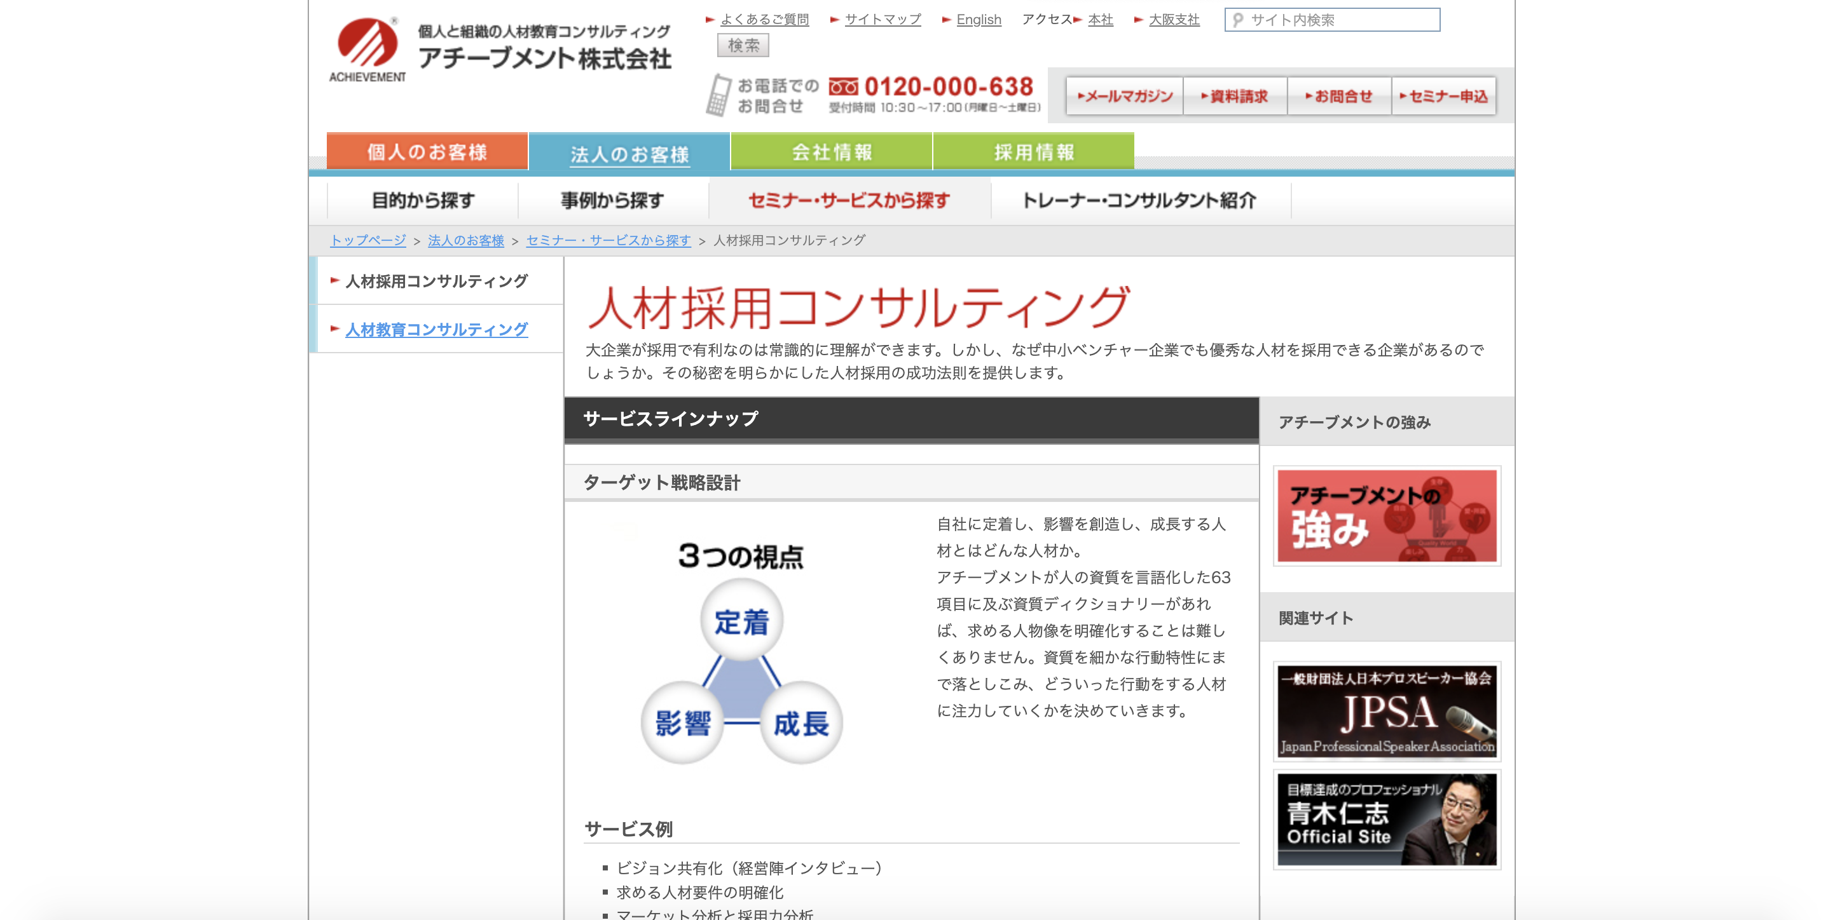
Task: Focus the サイト内検索 search field
Action: 1340,20
